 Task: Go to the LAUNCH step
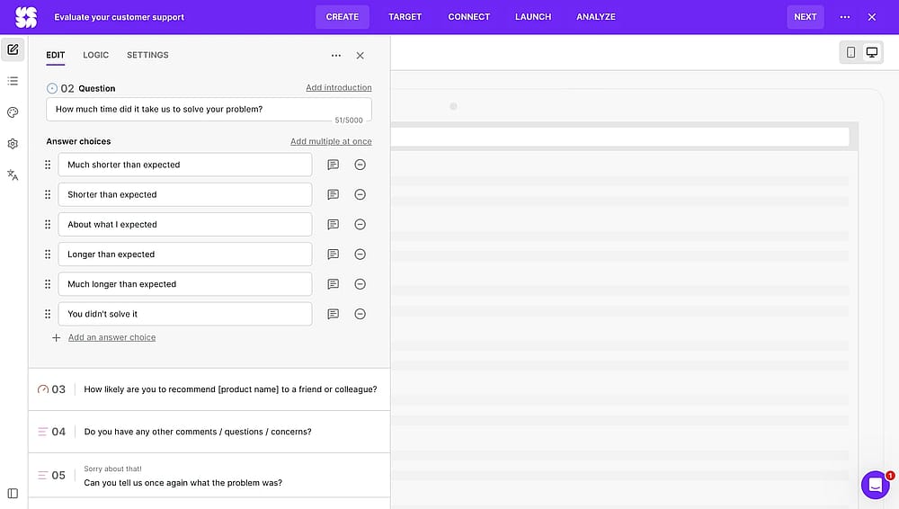pos(533,17)
